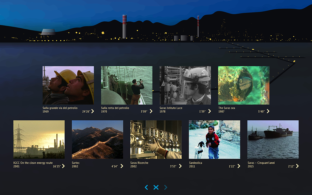This screenshot has width=312, height=195.
Task: Open the Sartec Great Wall thumbnail
Action: tap(97, 139)
